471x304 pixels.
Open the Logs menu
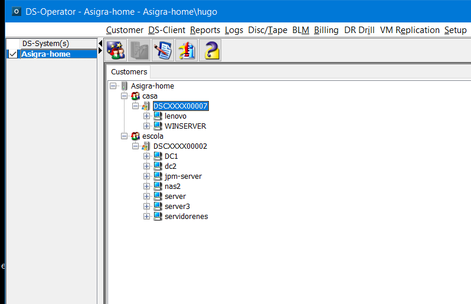click(x=234, y=30)
